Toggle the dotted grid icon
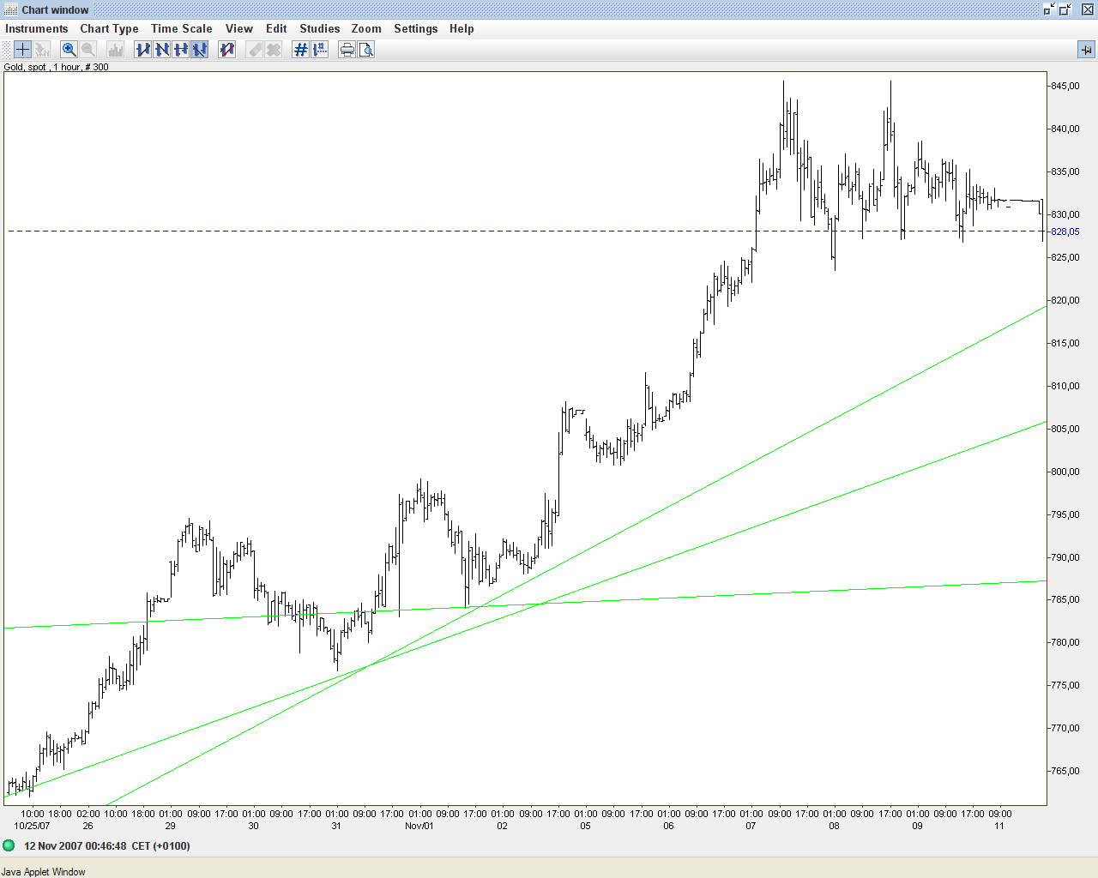1098x878 pixels. [x=320, y=50]
